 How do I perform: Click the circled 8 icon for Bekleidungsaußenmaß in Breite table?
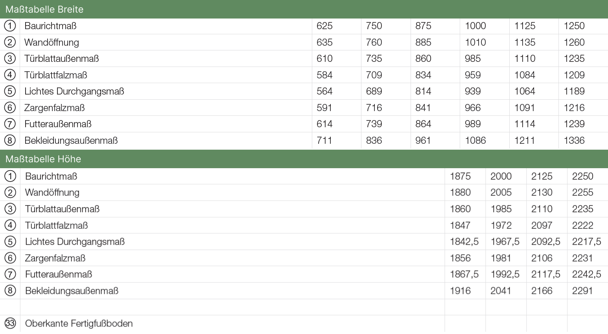coord(10,140)
